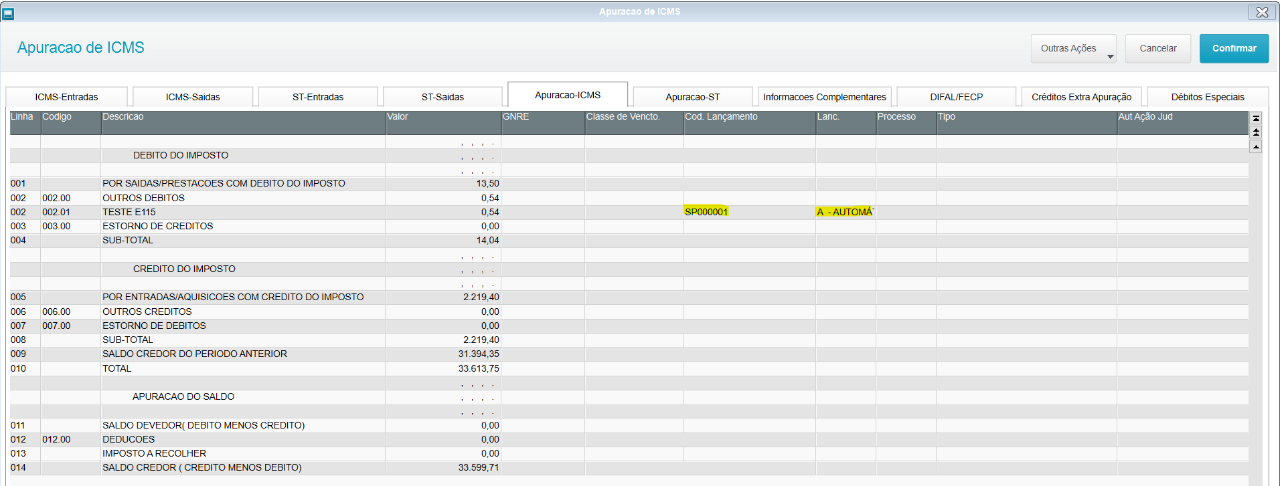The width and height of the screenshot is (1282, 486).
Task: Go to the DIFAL/FECP tab
Action: click(956, 97)
